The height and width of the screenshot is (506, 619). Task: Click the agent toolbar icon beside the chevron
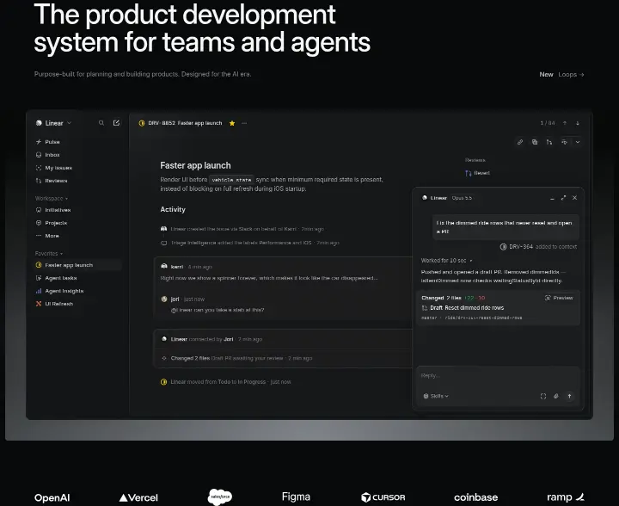[x=564, y=142]
